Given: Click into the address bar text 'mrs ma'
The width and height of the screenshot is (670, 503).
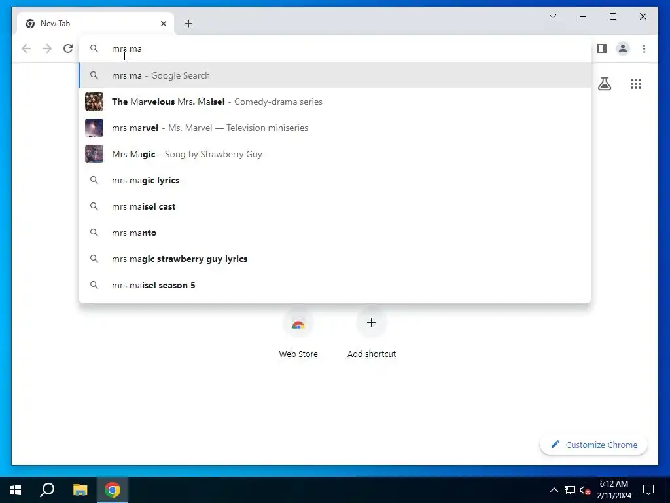Looking at the screenshot, I should click(x=127, y=48).
